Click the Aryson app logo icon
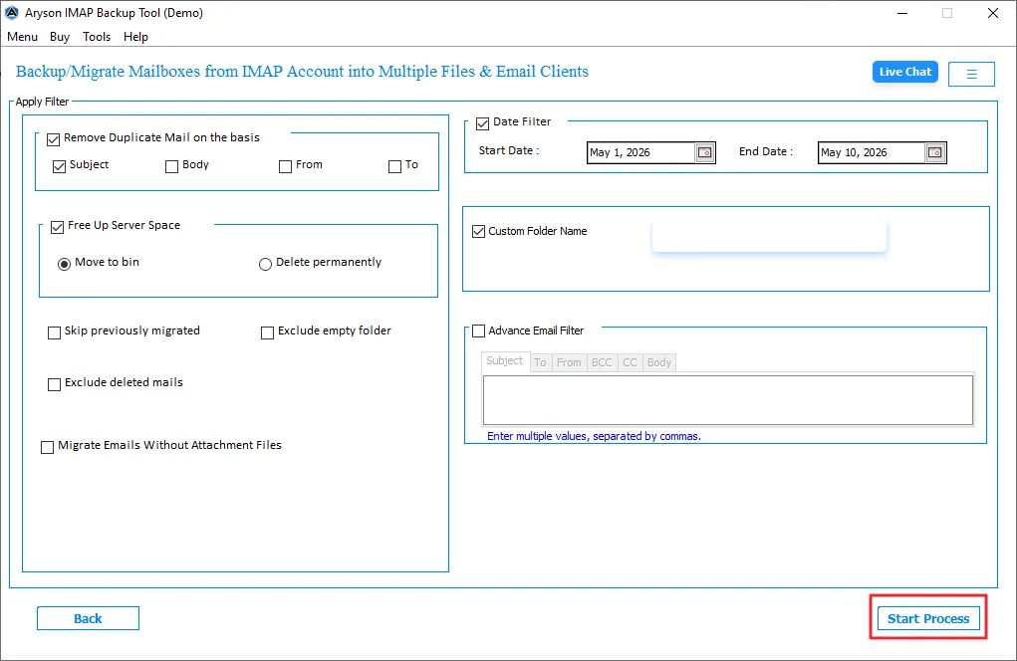The height and width of the screenshot is (661, 1017). click(12, 12)
